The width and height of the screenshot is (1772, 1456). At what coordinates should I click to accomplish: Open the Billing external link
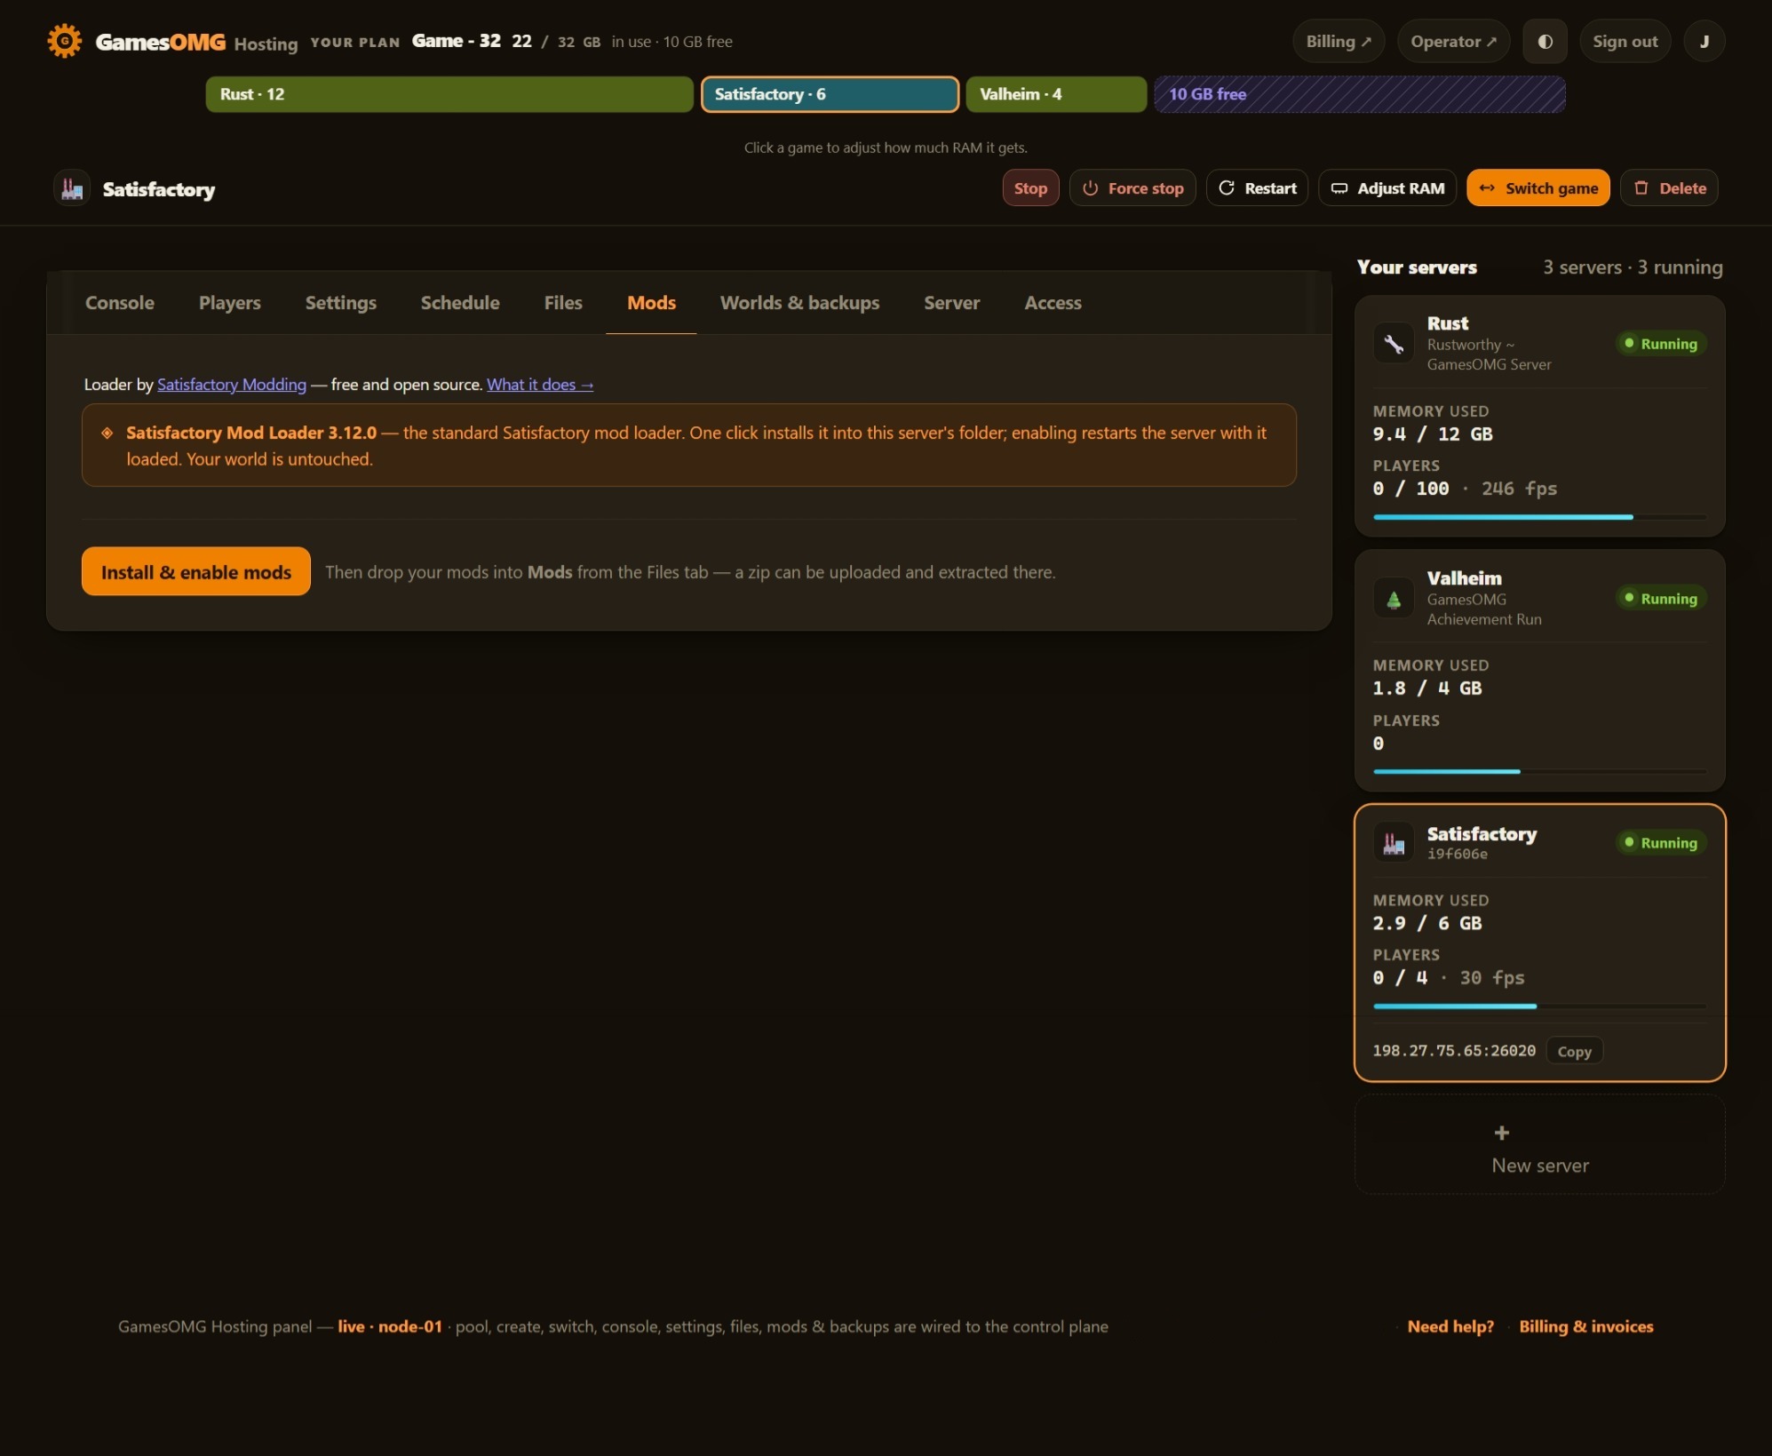(x=1339, y=42)
